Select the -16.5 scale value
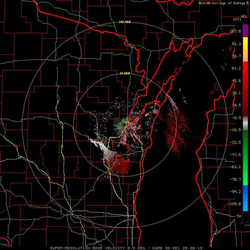The height and width of the screenshot is (250, 250). pos(235,130)
